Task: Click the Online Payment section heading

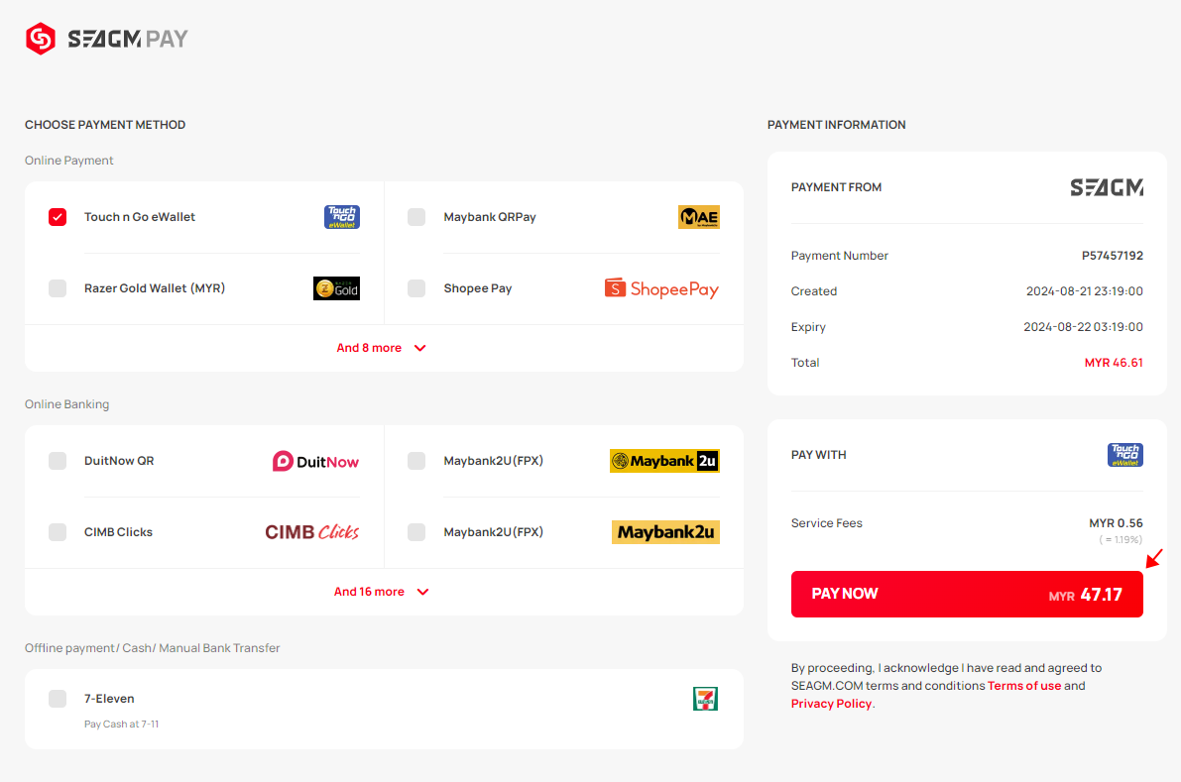Action: click(69, 161)
